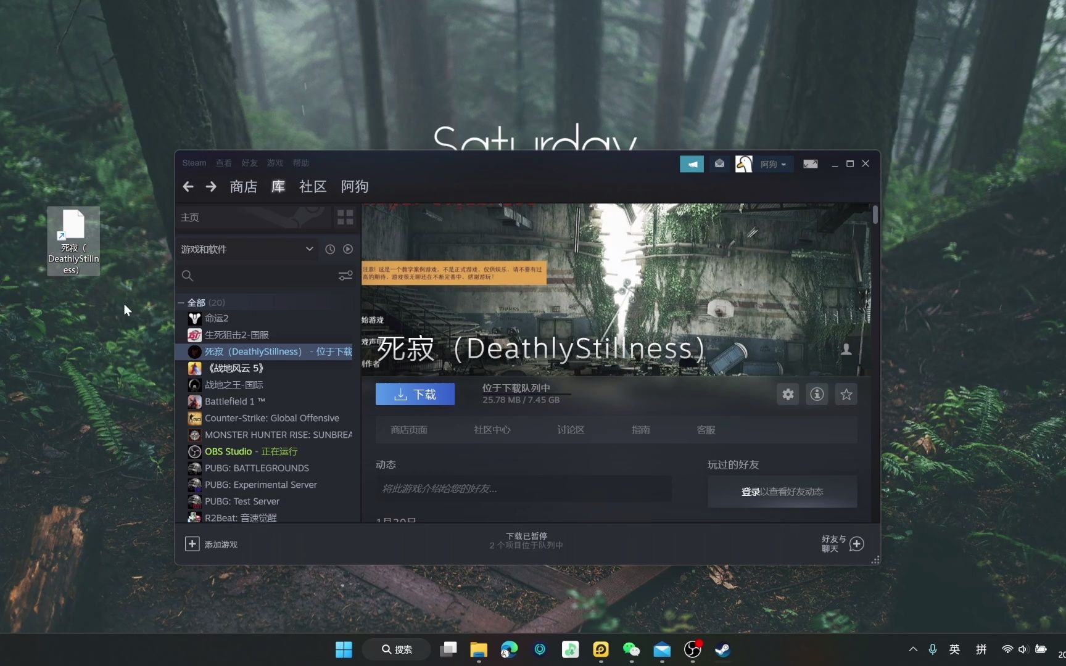
Task: Click the add game plus icon
Action: [192, 544]
